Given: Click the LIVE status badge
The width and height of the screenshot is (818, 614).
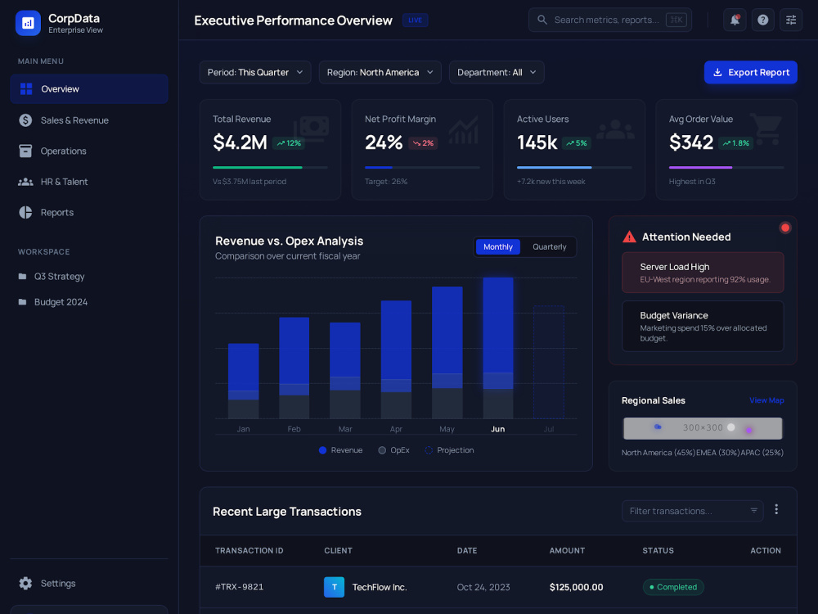Looking at the screenshot, I should coord(416,20).
